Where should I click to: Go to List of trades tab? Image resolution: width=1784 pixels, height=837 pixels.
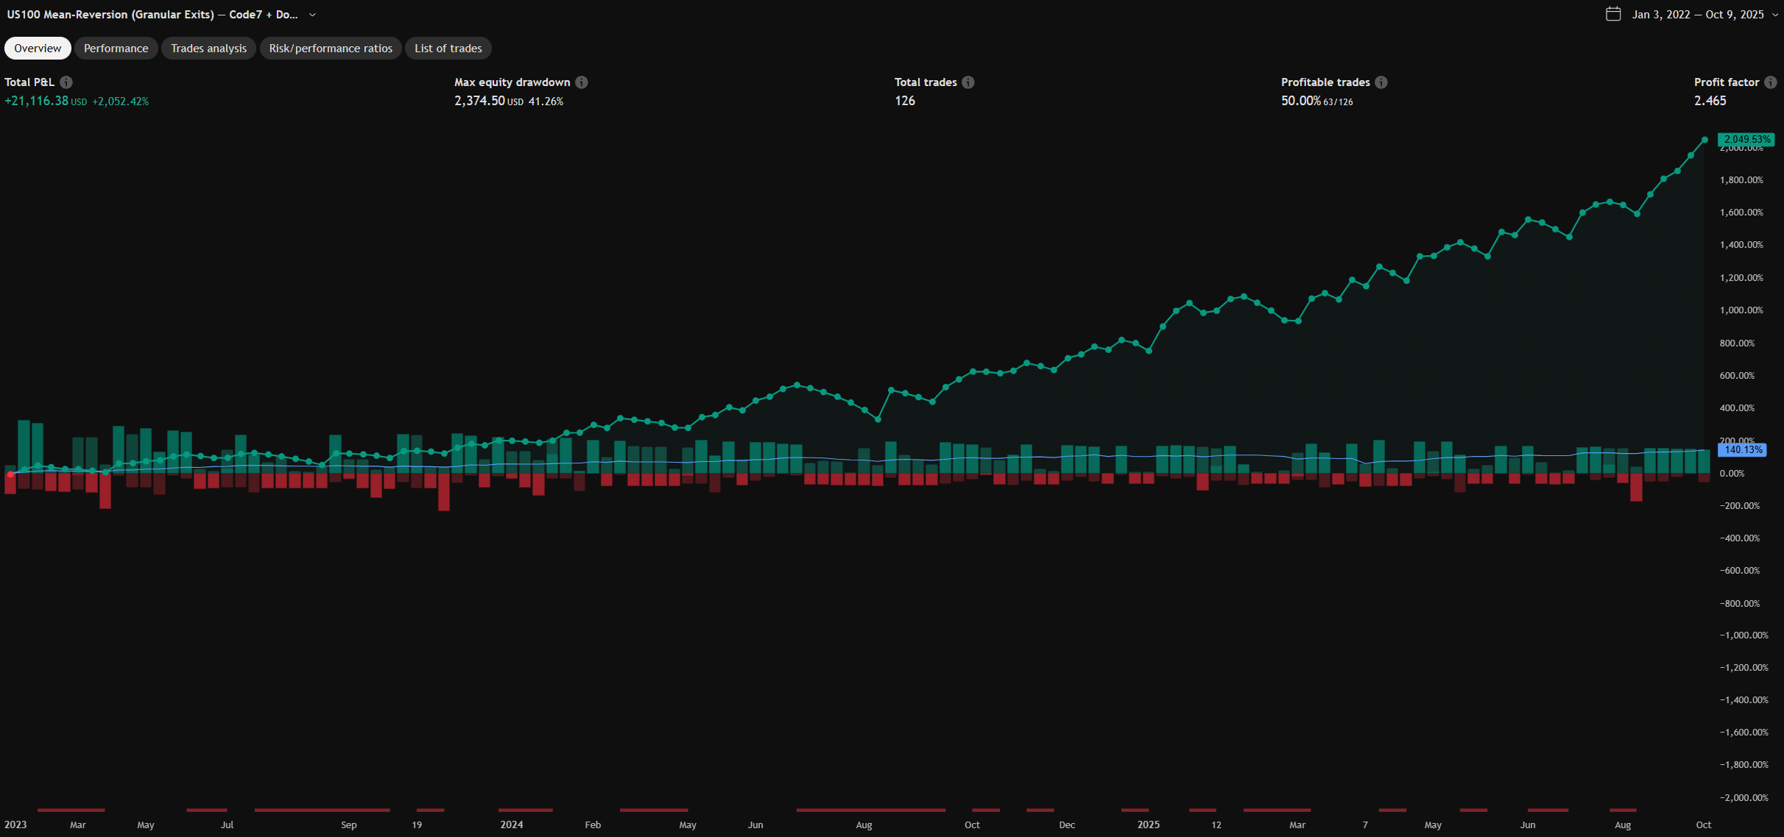[x=448, y=49]
